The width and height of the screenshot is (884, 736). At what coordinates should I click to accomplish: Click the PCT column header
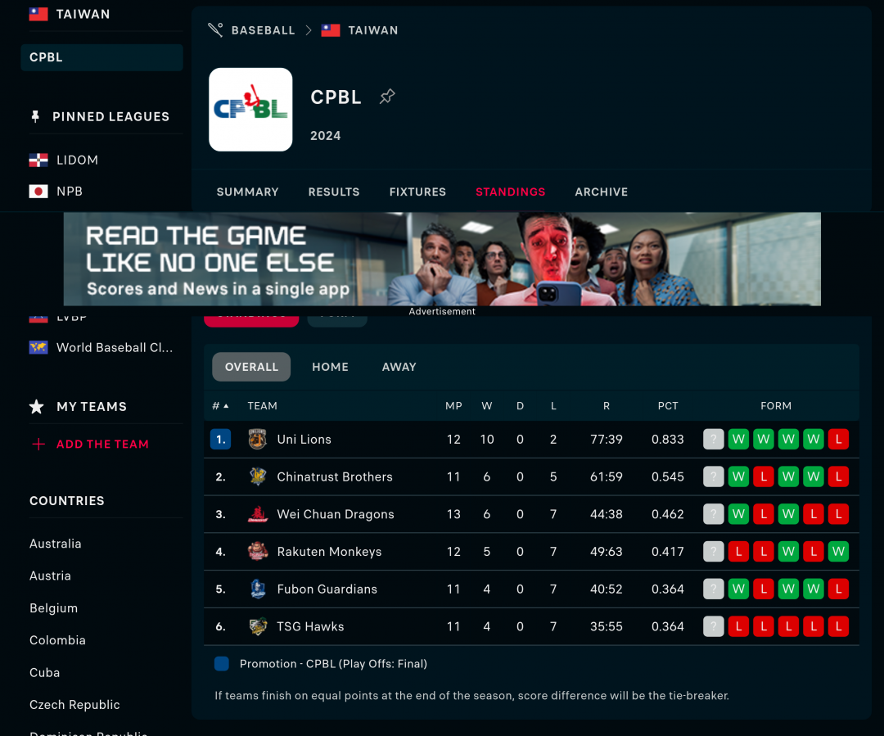click(668, 406)
